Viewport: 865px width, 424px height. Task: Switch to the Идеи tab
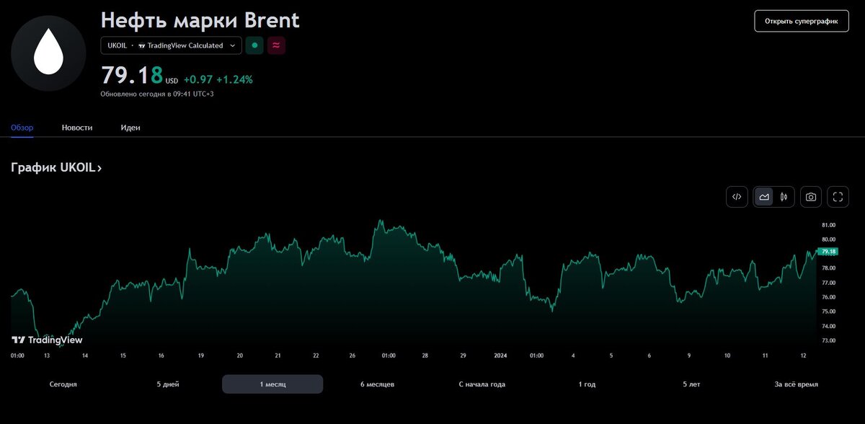[x=130, y=127]
